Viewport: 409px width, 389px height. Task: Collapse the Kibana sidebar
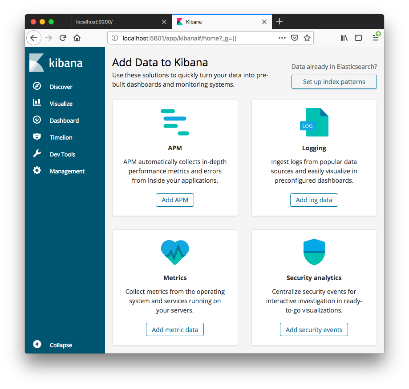coord(61,345)
